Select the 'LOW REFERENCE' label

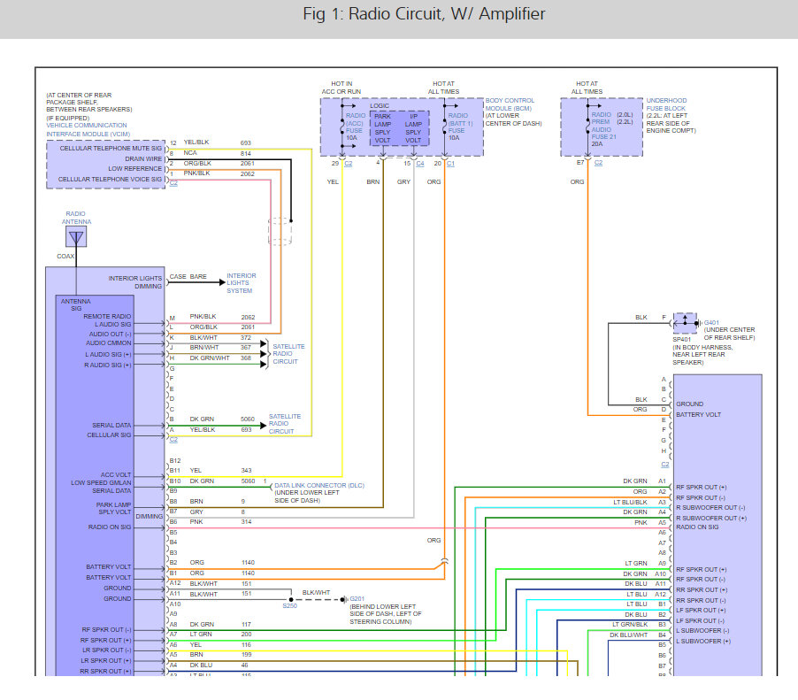pos(134,168)
